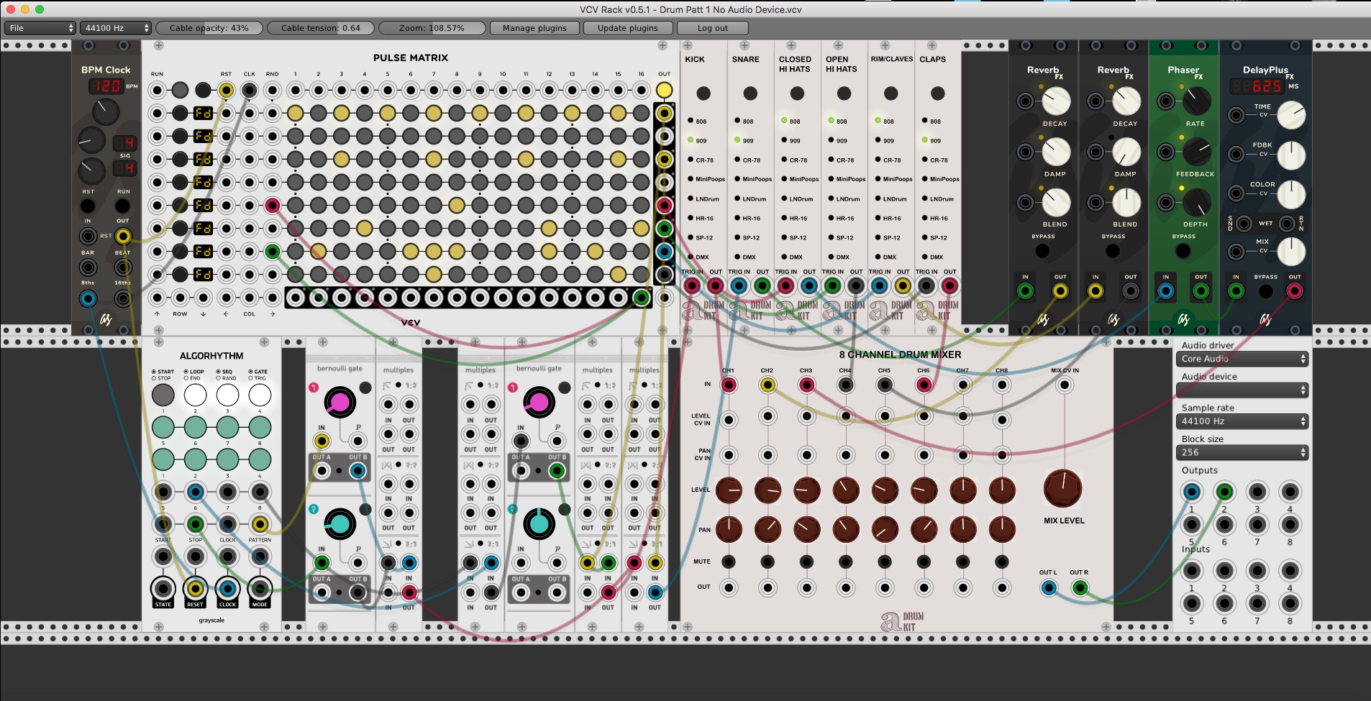Image resolution: width=1371 pixels, height=701 pixels.
Task: Mute CH4 on the drum mixer
Action: click(846, 562)
